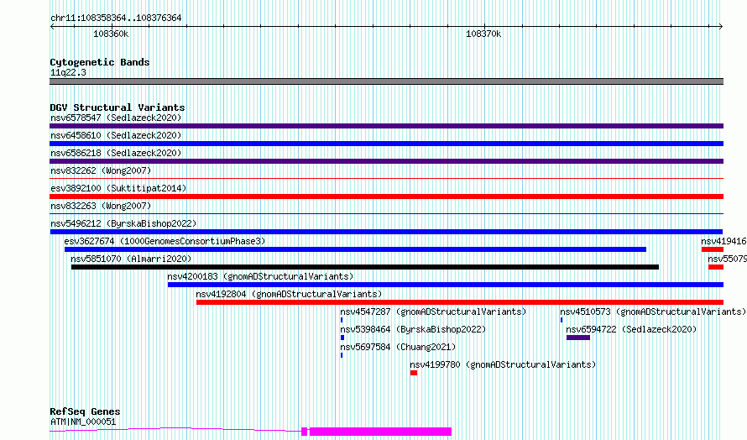Click the nsv4192804 (gnomADStructuralVariants) label
Screen dimensions: 747x440
pos(289,294)
